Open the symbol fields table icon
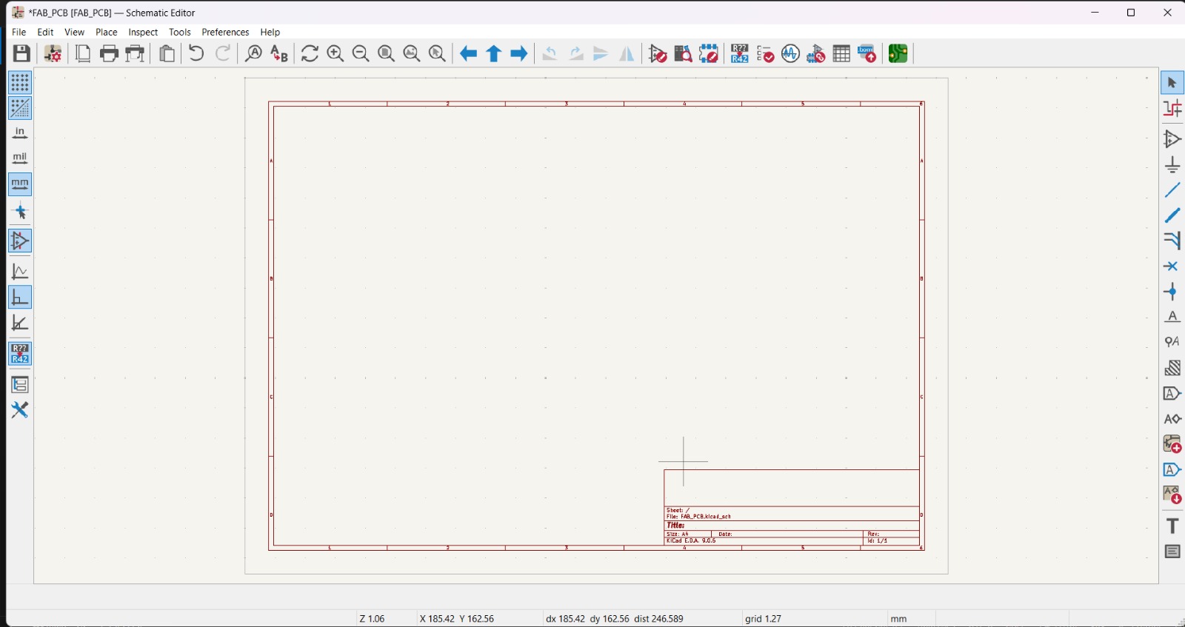Screen dimensions: 1185x627 [x=841, y=53]
